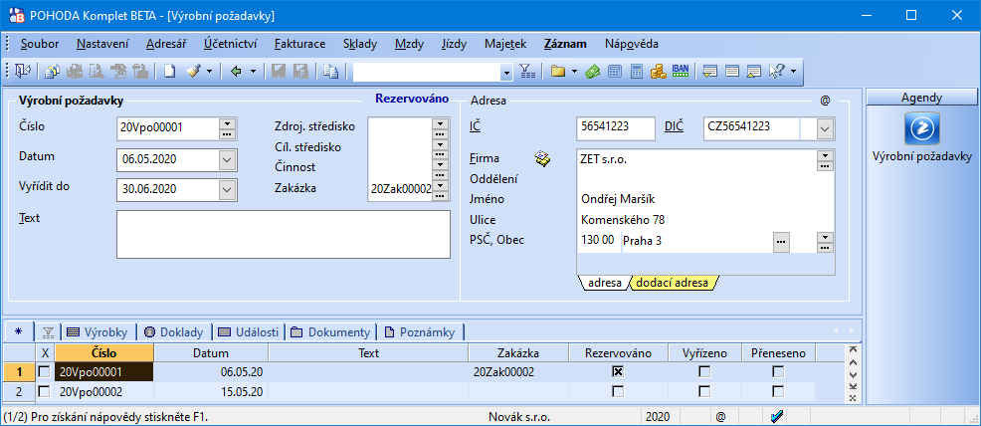This screenshot has width=981, height=426.
Task: Check Přeneseno for 20Vpo00001
Action: pyautogui.click(x=778, y=371)
